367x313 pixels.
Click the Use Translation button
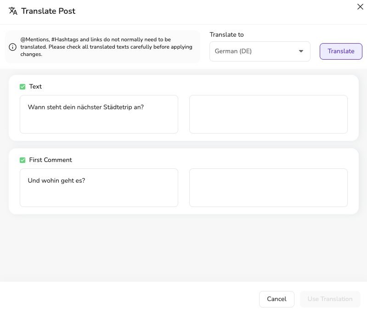click(x=330, y=299)
